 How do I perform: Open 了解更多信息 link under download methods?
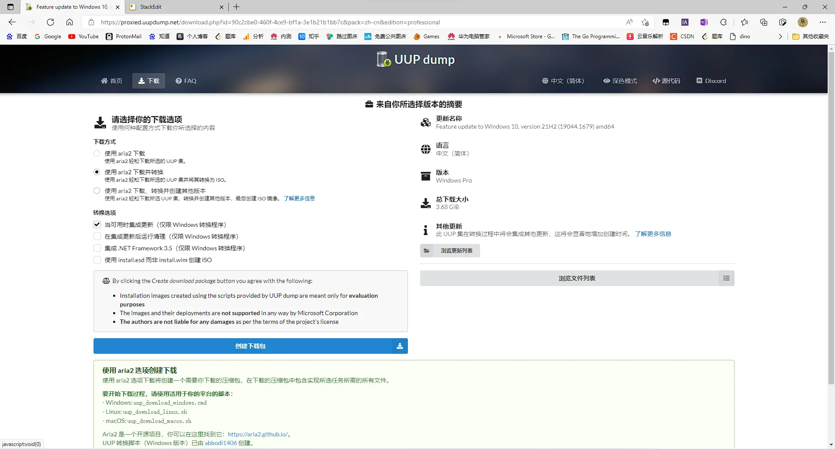pos(299,199)
